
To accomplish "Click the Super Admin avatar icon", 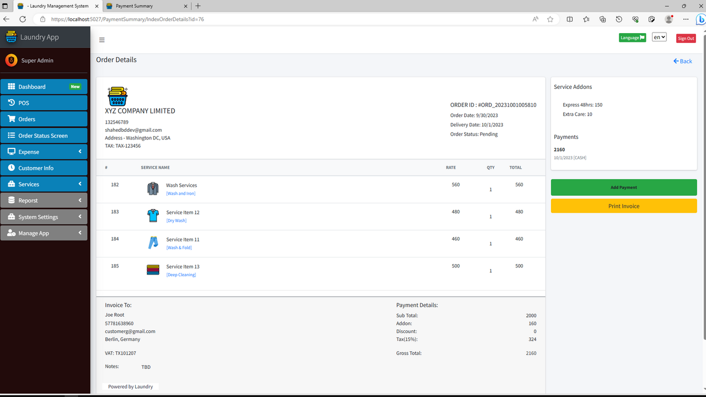I will point(11,60).
